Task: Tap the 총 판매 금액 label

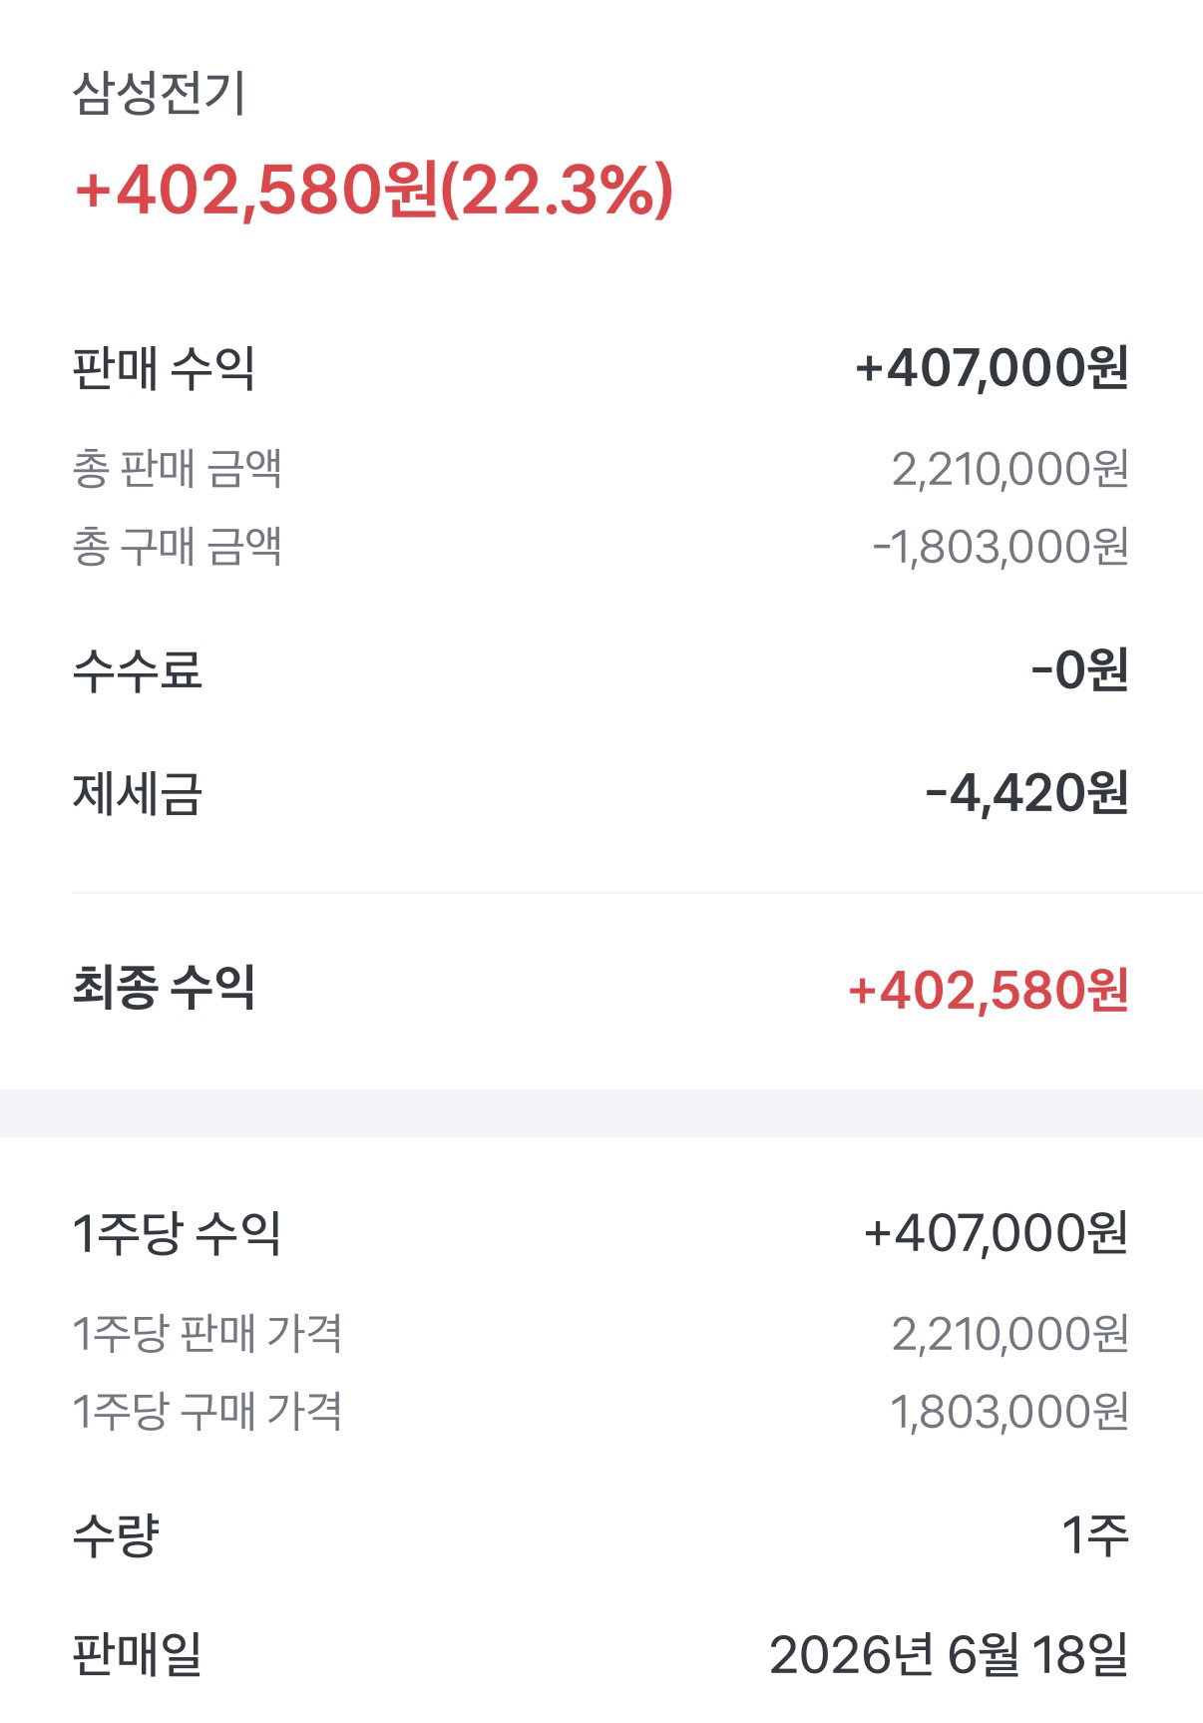Action: tap(177, 468)
